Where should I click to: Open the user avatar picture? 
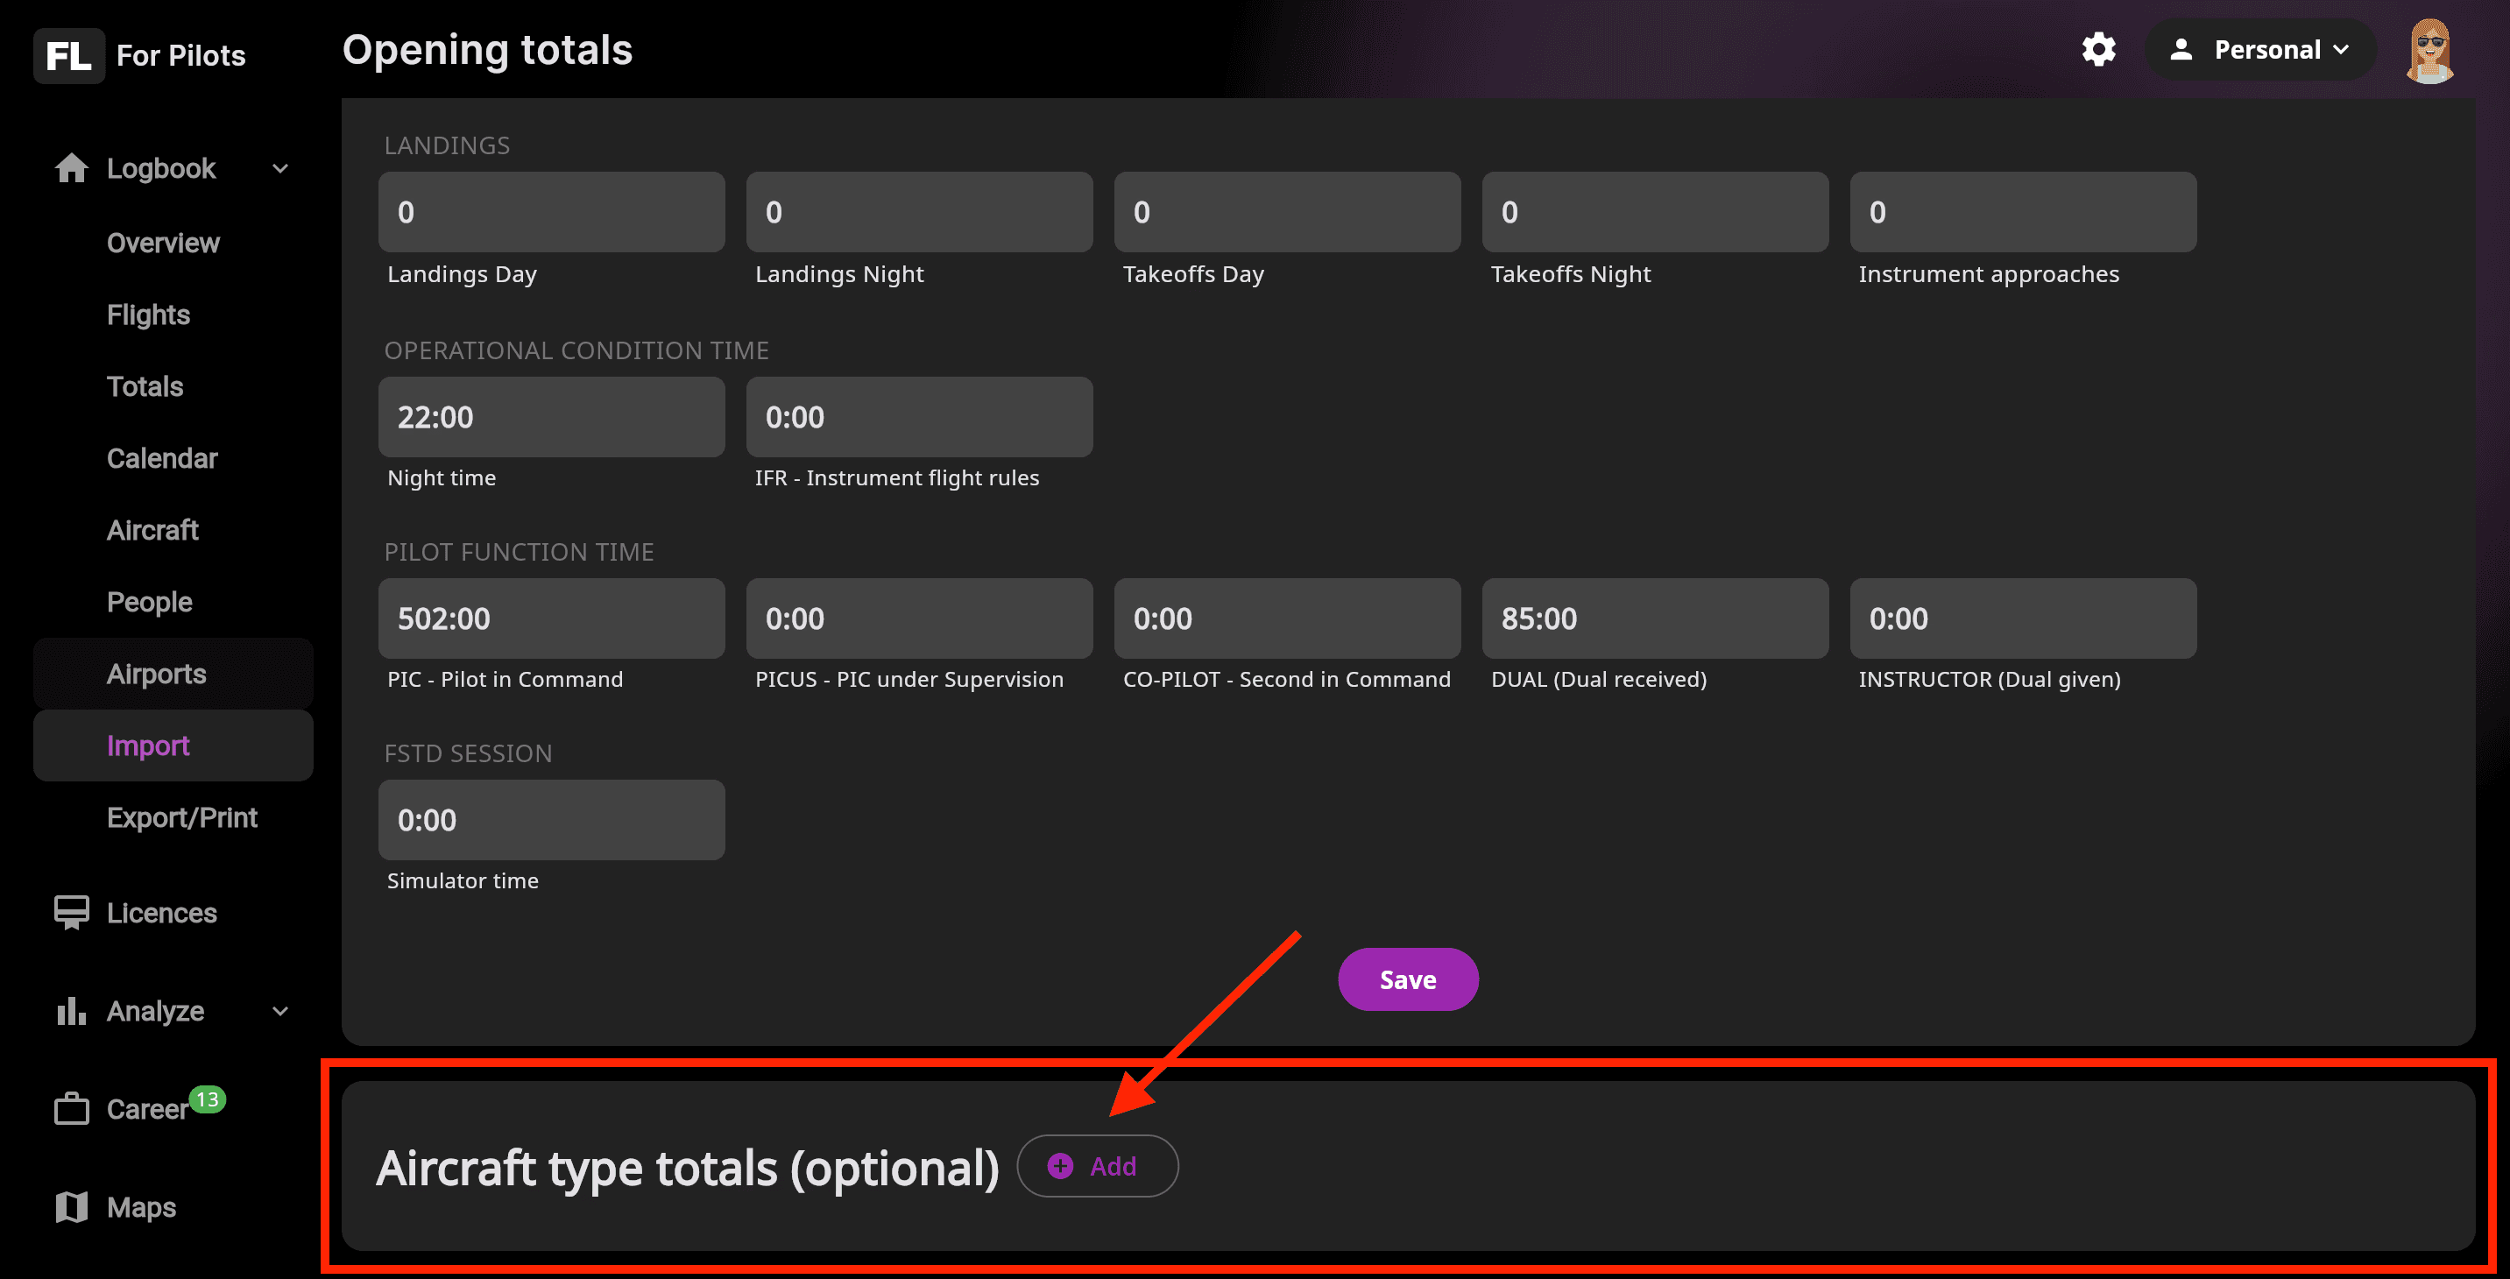(x=2430, y=51)
